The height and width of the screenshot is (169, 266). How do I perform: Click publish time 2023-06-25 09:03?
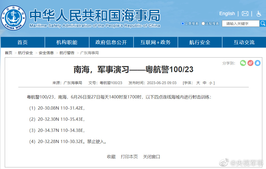click(162, 83)
